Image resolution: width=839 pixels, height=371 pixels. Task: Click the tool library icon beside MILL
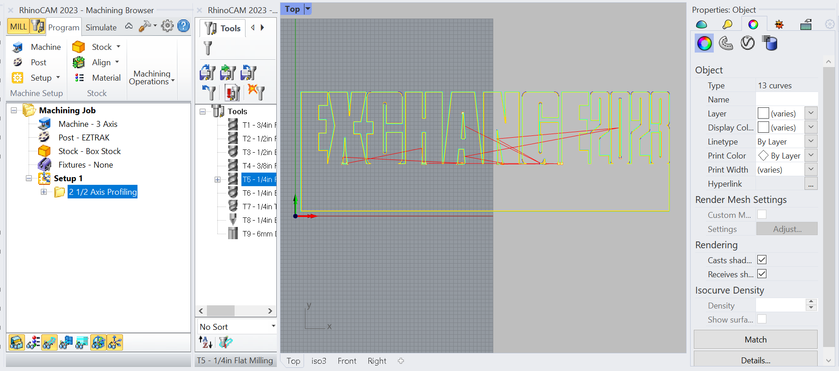pos(38,27)
